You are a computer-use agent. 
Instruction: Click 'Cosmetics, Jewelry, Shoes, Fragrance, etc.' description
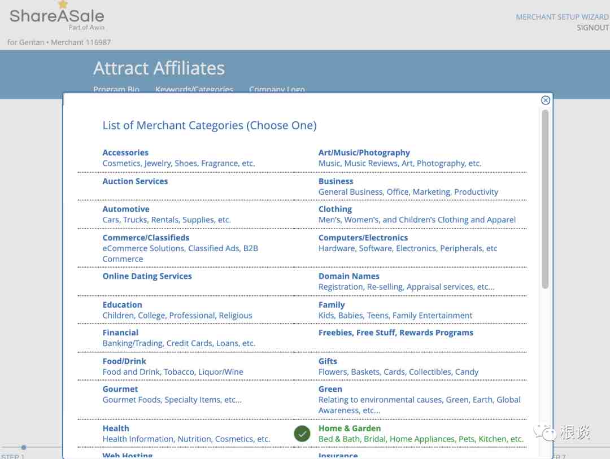pos(178,163)
